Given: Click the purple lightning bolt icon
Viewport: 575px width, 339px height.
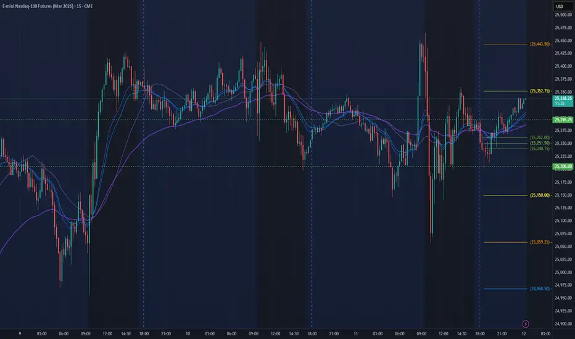Looking at the screenshot, I should 526,324.
